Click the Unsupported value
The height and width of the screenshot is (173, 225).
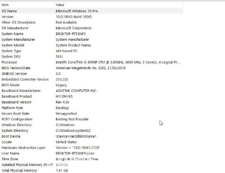66,114
